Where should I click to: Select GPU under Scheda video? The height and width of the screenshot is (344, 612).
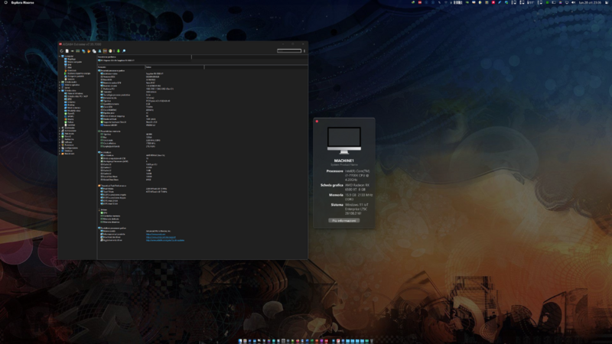click(70, 99)
